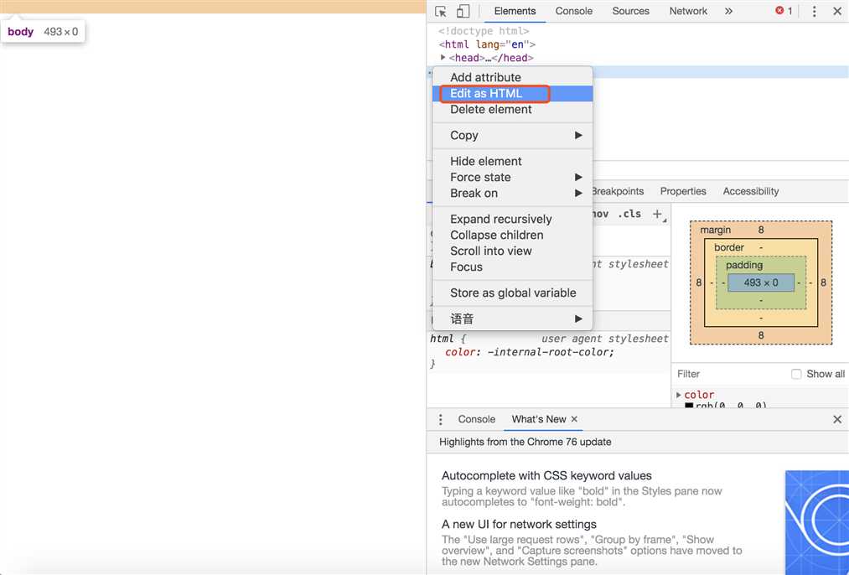This screenshot has width=849, height=575.
Task: Click the box model padding label
Action: 744,265
